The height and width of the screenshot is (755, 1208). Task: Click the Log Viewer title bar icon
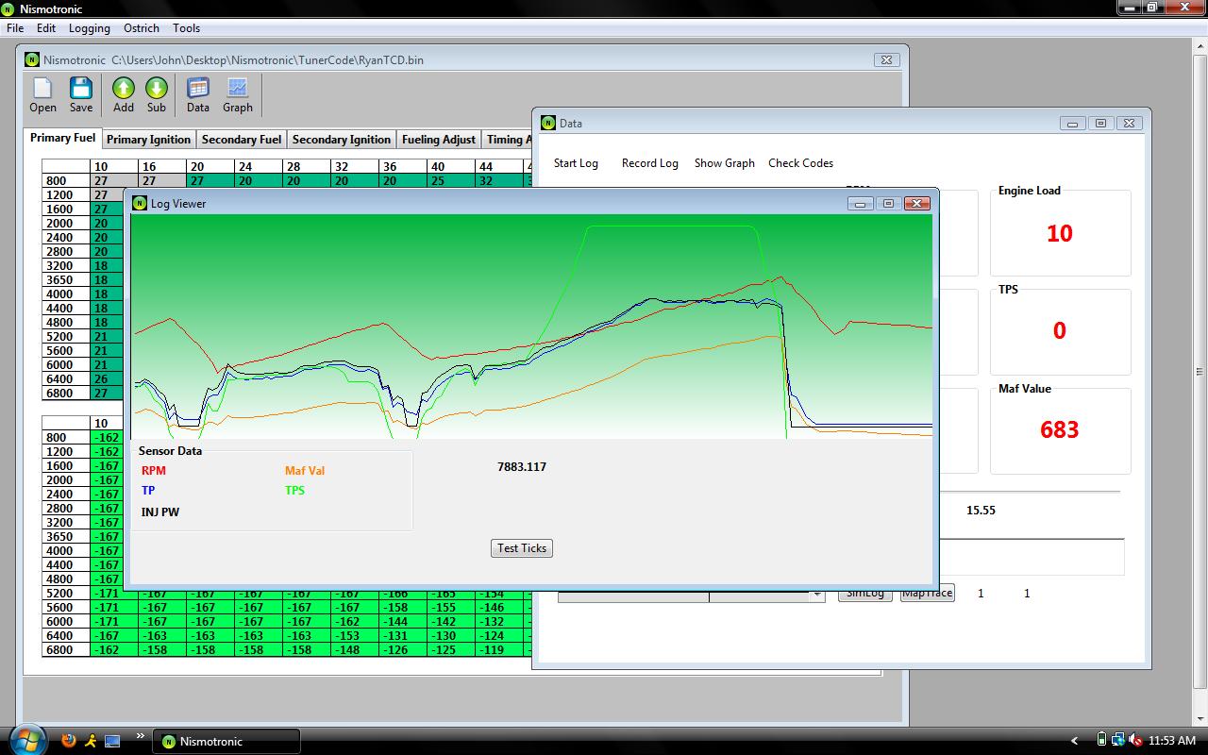[140, 203]
